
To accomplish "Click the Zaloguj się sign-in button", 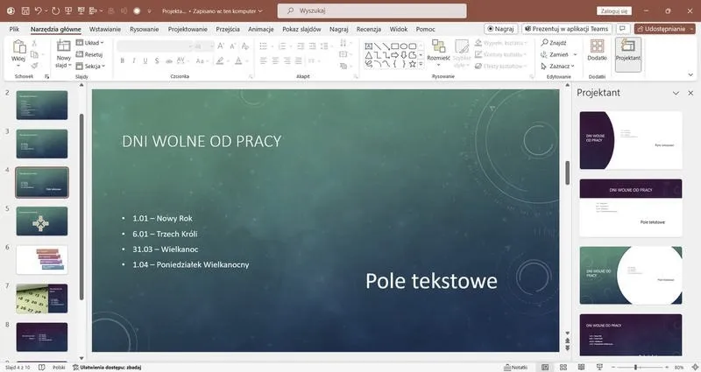I will click(614, 11).
